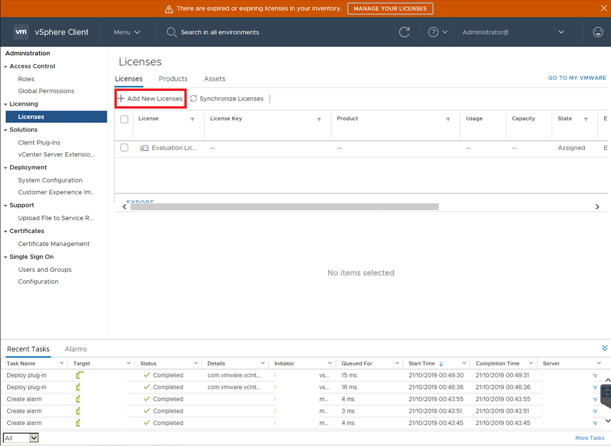
Task: Open Client Plug-Ins
Action: 39,143
